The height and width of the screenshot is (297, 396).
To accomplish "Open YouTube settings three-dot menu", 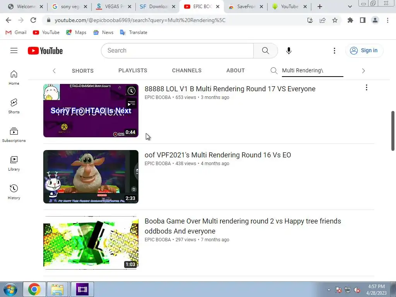I will (335, 51).
